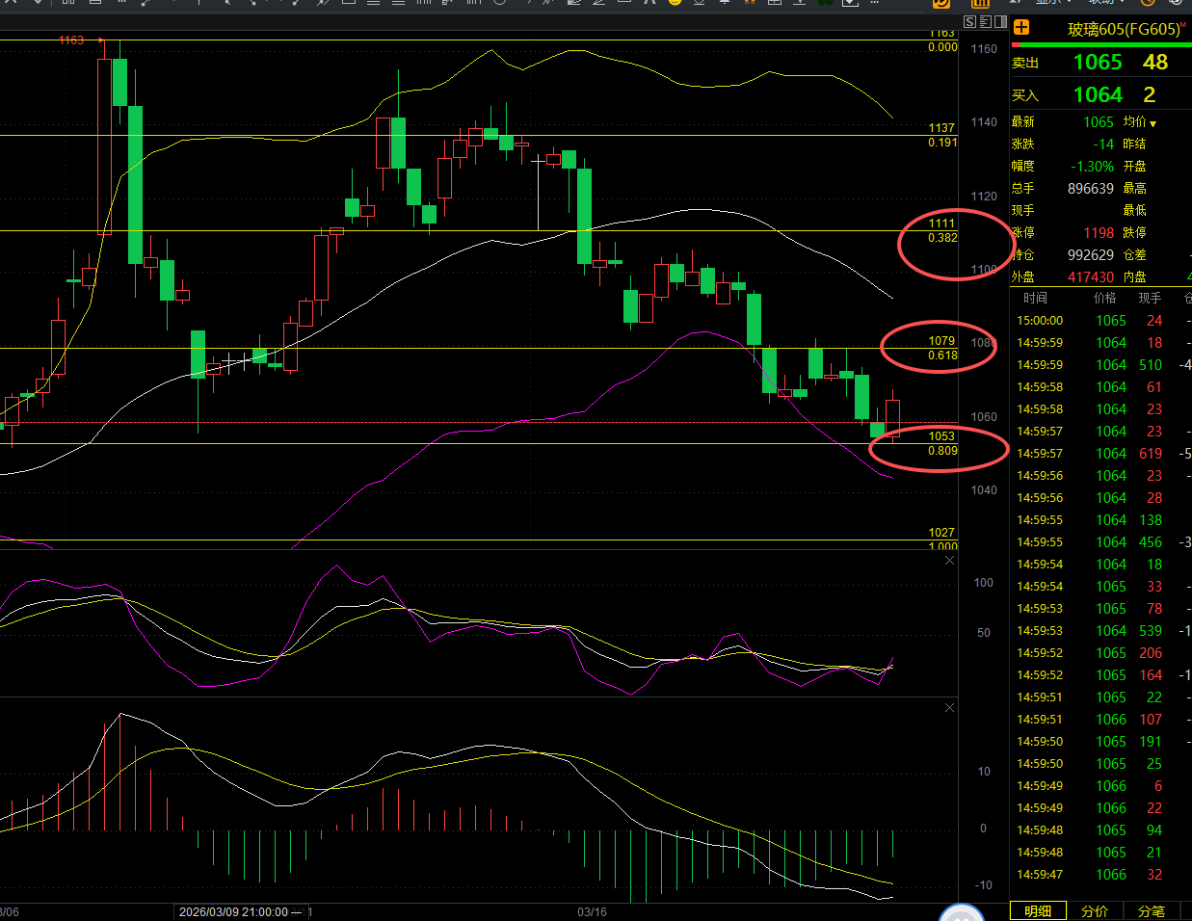Click the 卖出 price 1065
The width and height of the screenshot is (1192, 921).
click(1098, 63)
